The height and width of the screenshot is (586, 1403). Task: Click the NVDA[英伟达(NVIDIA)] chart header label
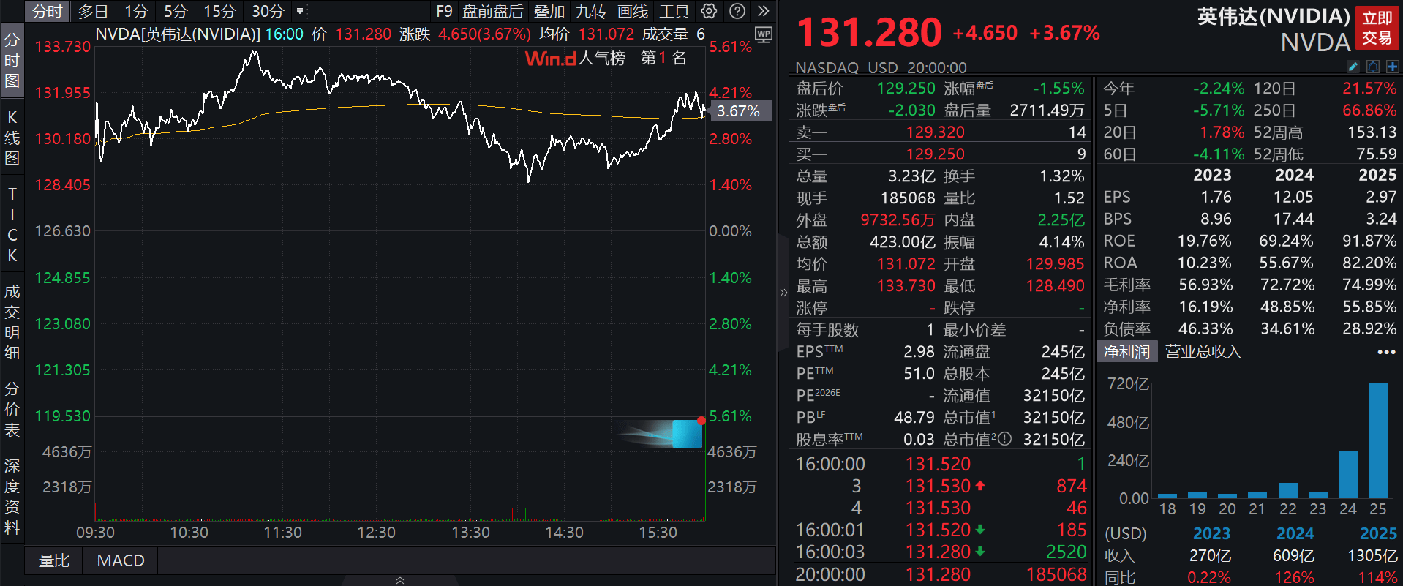coord(178,34)
